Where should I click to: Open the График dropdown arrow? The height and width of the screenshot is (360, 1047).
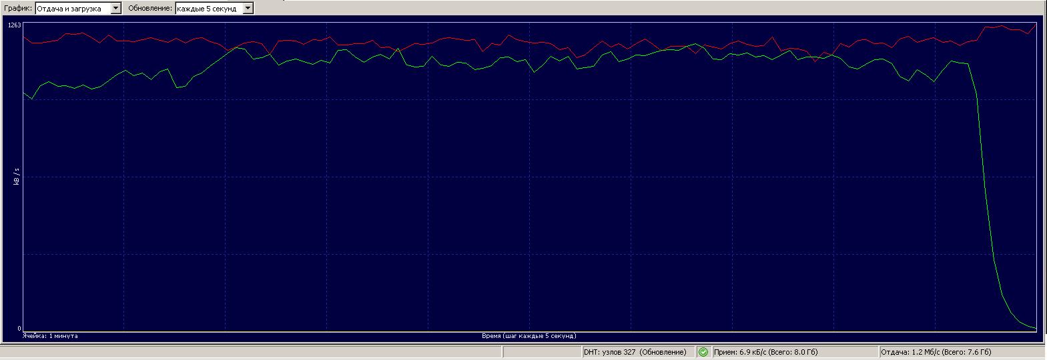click(115, 8)
